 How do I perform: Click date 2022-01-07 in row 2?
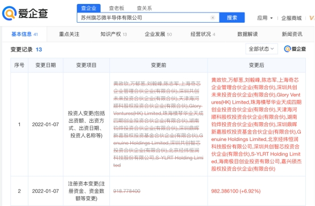45,191
